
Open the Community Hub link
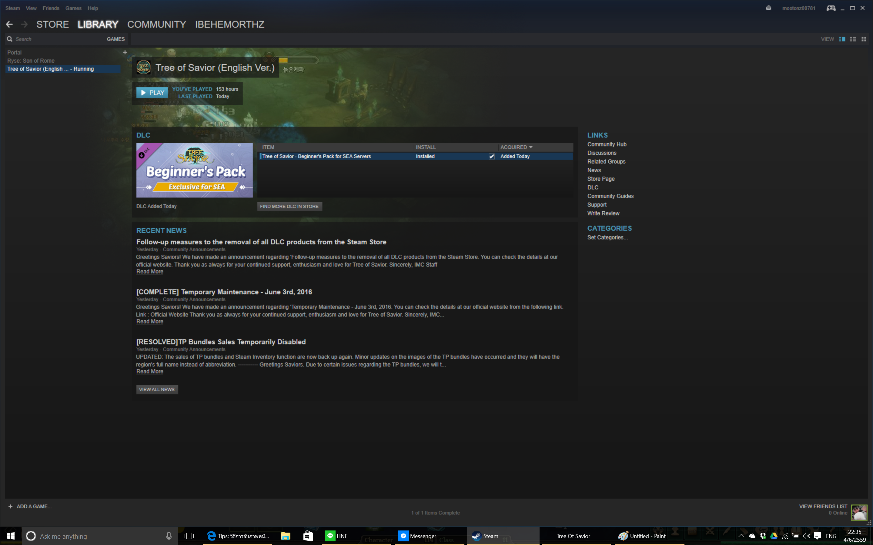point(607,144)
